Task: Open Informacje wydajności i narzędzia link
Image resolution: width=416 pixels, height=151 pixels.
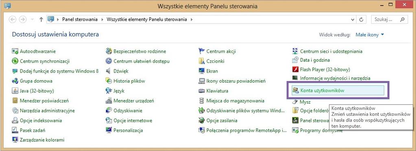Action: click(x=335, y=78)
